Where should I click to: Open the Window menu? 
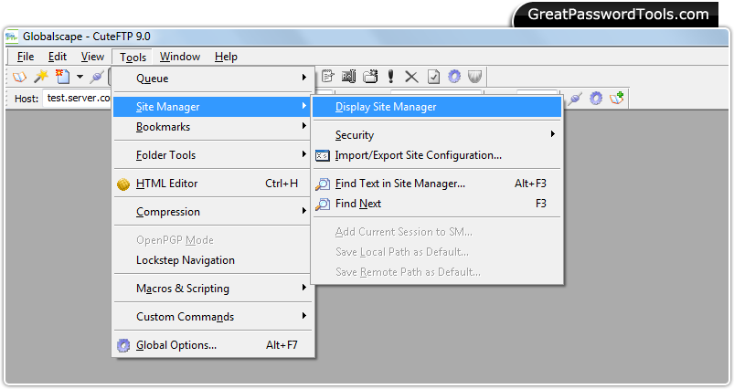180,57
